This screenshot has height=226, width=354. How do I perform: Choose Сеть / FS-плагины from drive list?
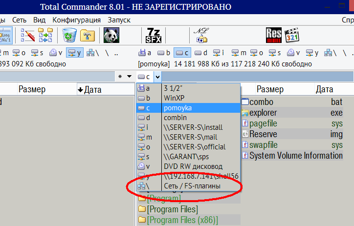point(188,186)
